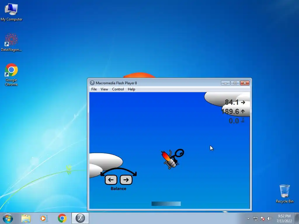Open the Control menu in Flash Player
299x224 pixels.
(x=118, y=89)
